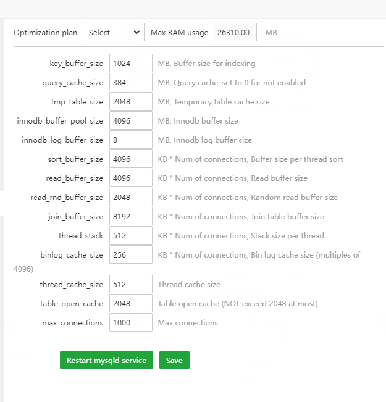Select the table_open_cache input
386x402 pixels.
(131, 303)
